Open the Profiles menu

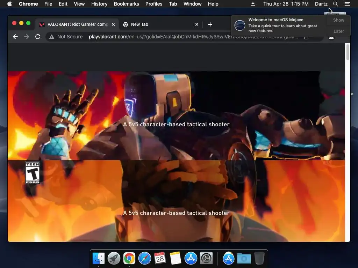pyautogui.click(x=154, y=4)
